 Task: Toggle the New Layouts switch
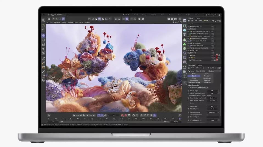[219, 15]
